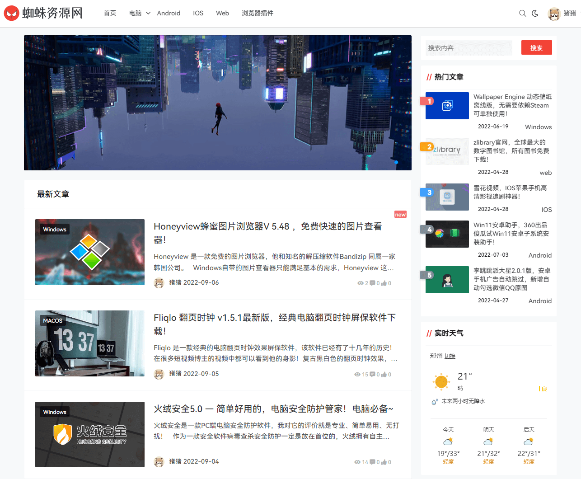Open the 猪猪 user avatar in header
Image resolution: width=581 pixels, height=479 pixels.
554,14
